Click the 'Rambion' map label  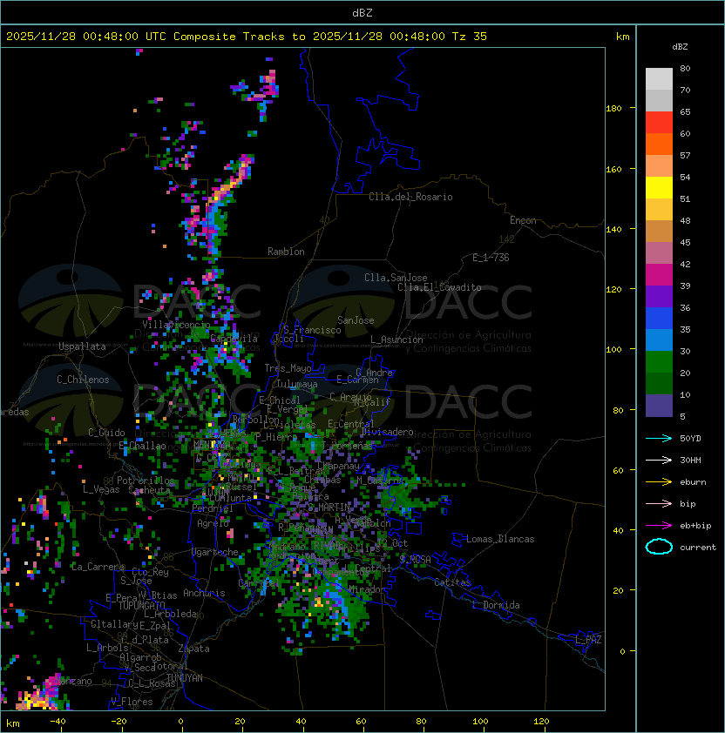pyautogui.click(x=286, y=252)
